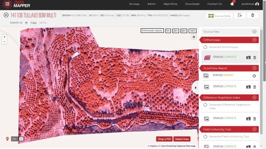This screenshot has width=266, height=149.
Task: Open the Downloads menu
Action: [192, 4]
